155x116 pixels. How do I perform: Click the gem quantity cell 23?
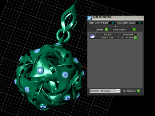(x=122, y=38)
